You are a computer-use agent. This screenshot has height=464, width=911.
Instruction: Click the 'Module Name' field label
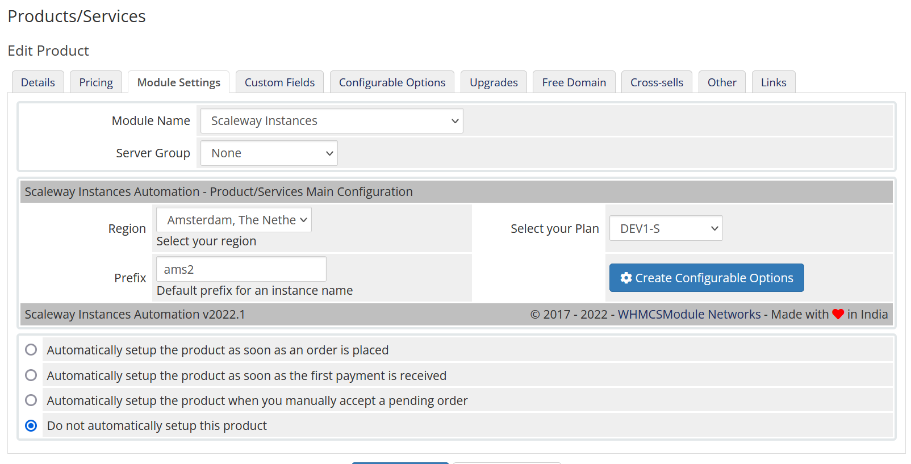tap(151, 120)
